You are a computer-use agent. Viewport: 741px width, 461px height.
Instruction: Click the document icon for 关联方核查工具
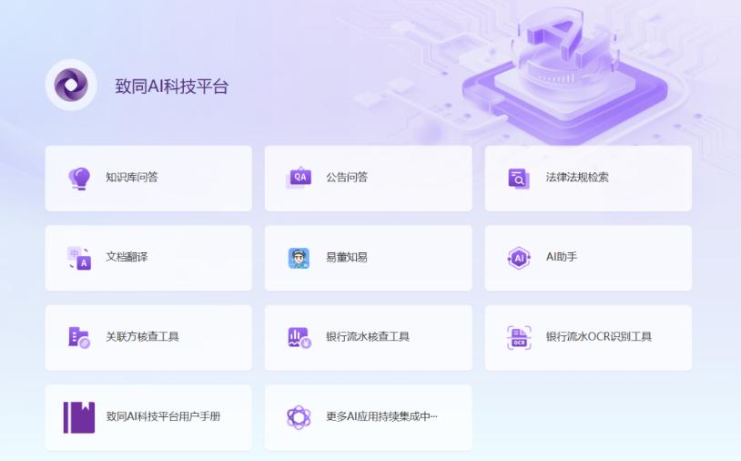pos(79,337)
